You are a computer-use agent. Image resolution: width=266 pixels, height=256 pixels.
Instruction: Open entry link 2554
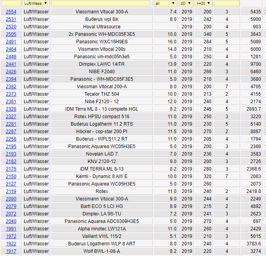tap(11, 12)
